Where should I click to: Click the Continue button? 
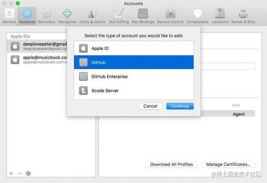(180, 106)
